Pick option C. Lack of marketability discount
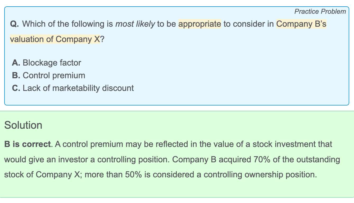This screenshot has height=203, width=354. (x=73, y=88)
